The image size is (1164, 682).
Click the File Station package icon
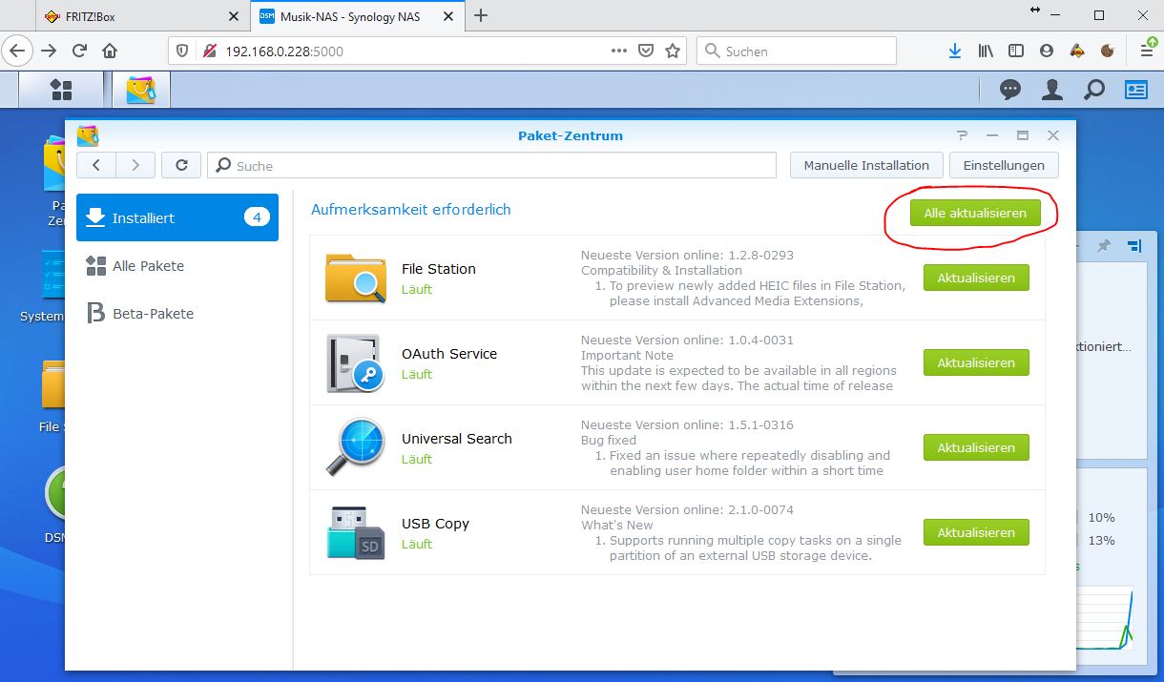click(356, 278)
